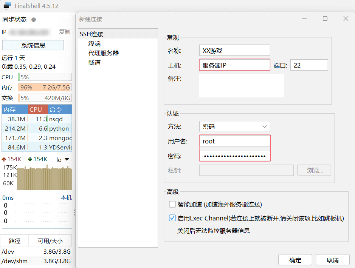This screenshot has height=268, width=355.
Task: Maximize the new connection dialog
Action: (325, 18)
